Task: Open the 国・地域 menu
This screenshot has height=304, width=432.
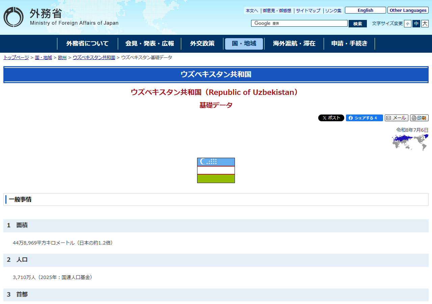Action: coord(244,44)
